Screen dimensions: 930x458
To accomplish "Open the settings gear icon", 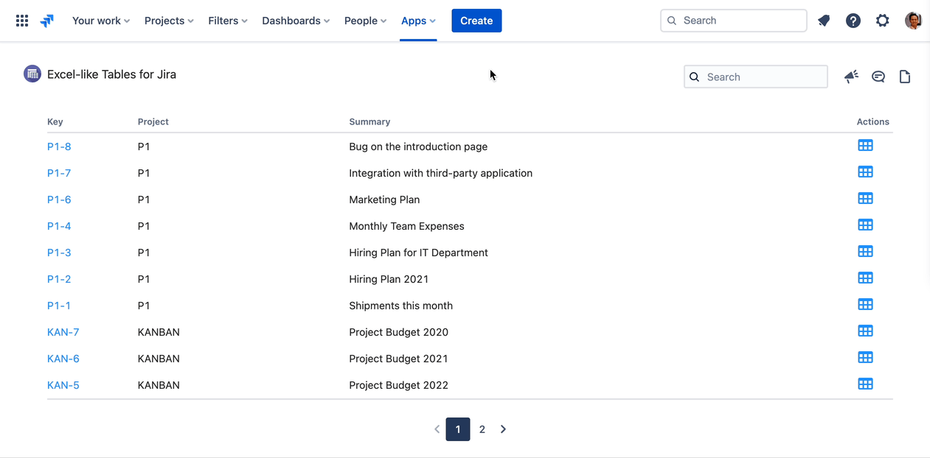I will pos(883,21).
